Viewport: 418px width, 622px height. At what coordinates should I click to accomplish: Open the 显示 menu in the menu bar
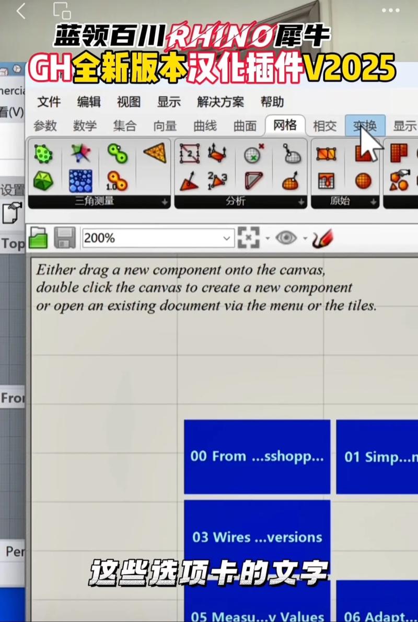[x=169, y=102]
